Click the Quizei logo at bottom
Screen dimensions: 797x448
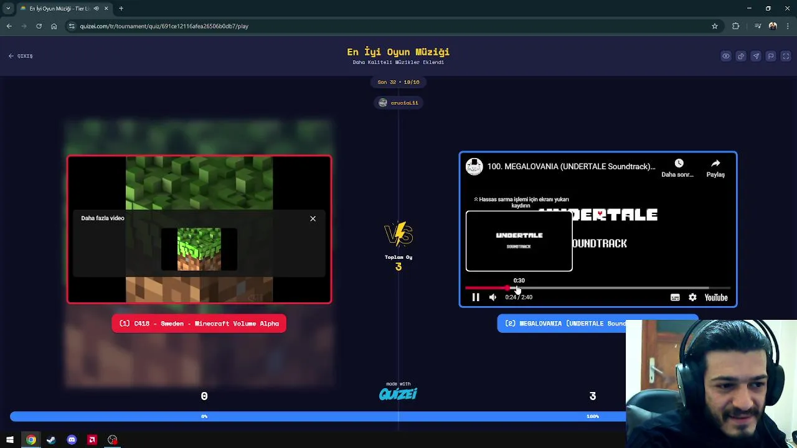point(398,393)
